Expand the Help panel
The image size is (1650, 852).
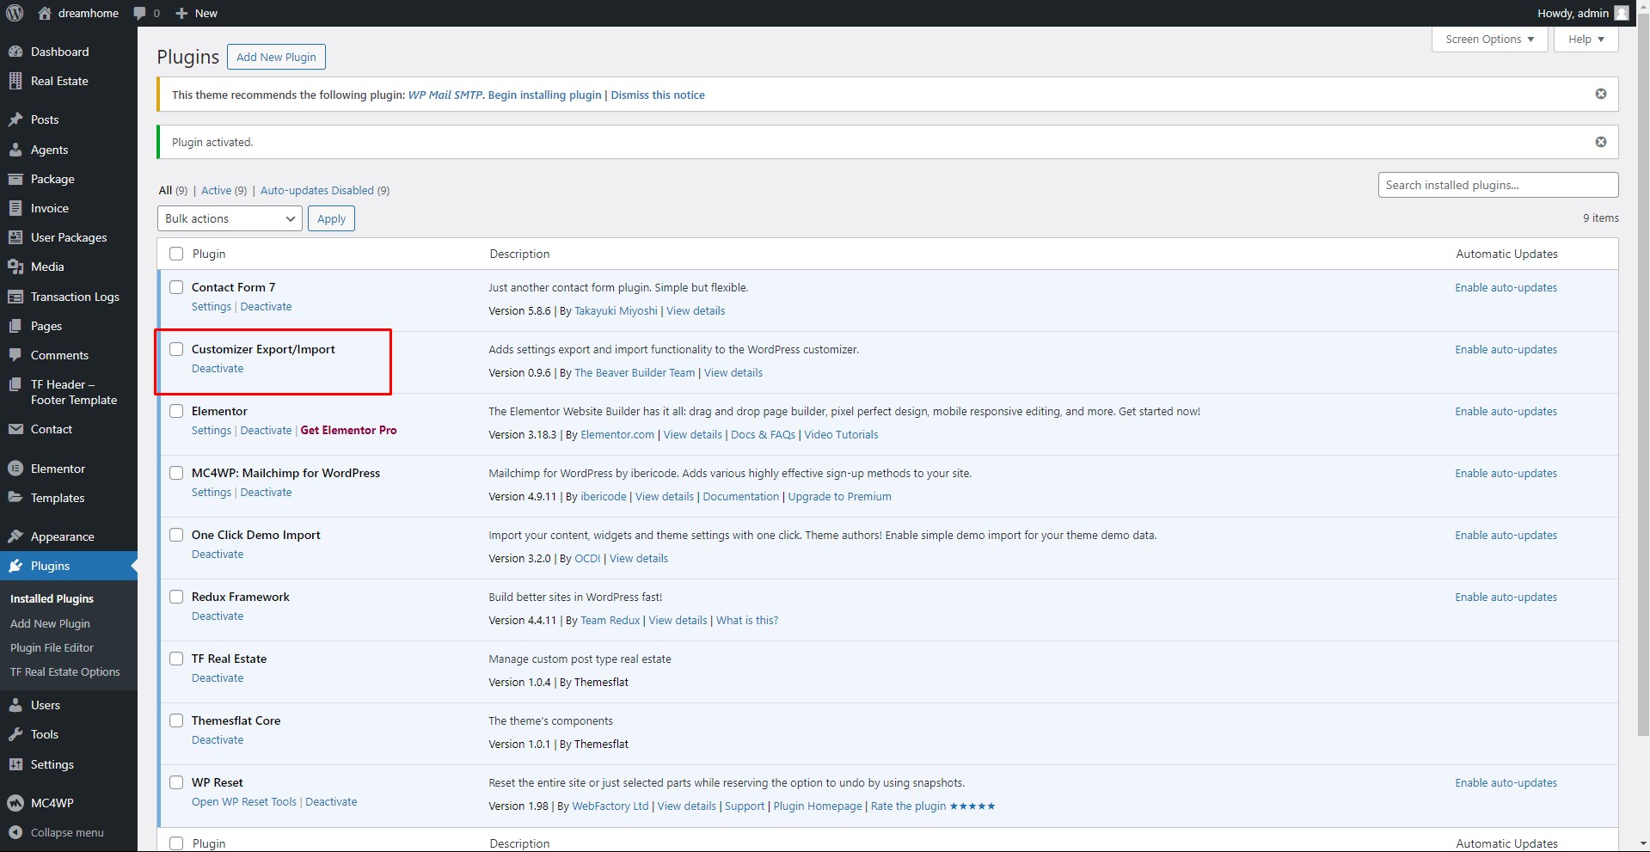tap(1586, 40)
